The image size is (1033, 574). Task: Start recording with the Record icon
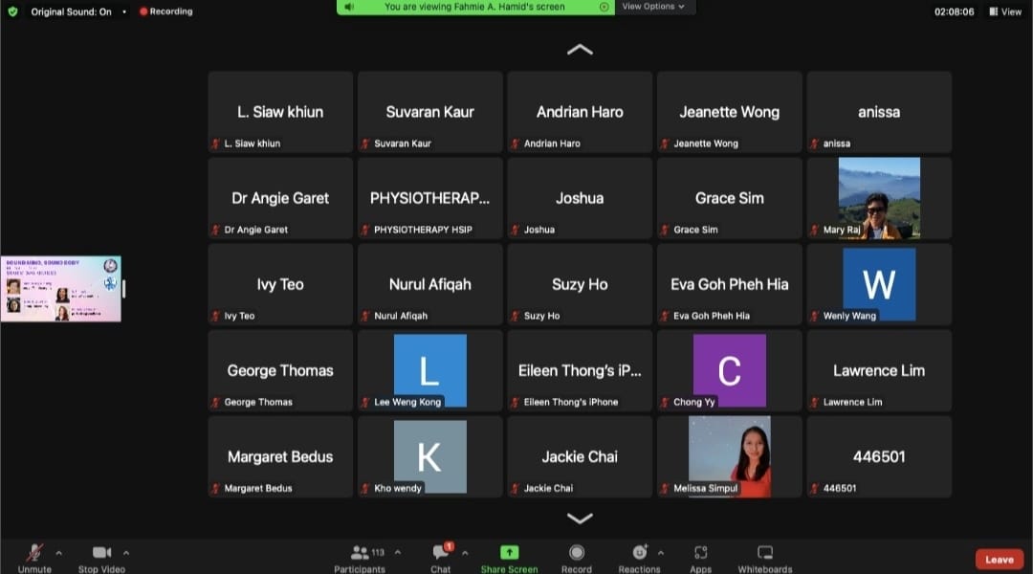pyautogui.click(x=577, y=553)
